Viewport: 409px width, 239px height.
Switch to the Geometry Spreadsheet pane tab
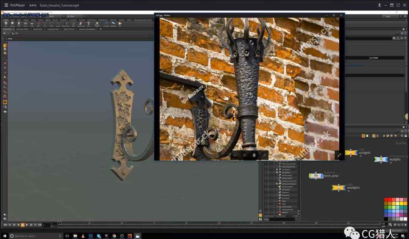(87, 29)
